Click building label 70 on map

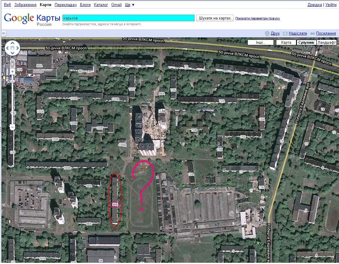point(186,67)
